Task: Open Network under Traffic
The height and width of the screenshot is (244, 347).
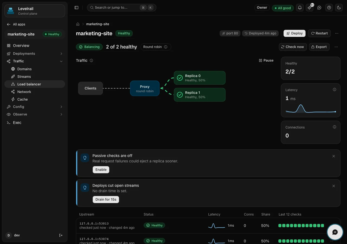Action: pyautogui.click(x=35, y=92)
